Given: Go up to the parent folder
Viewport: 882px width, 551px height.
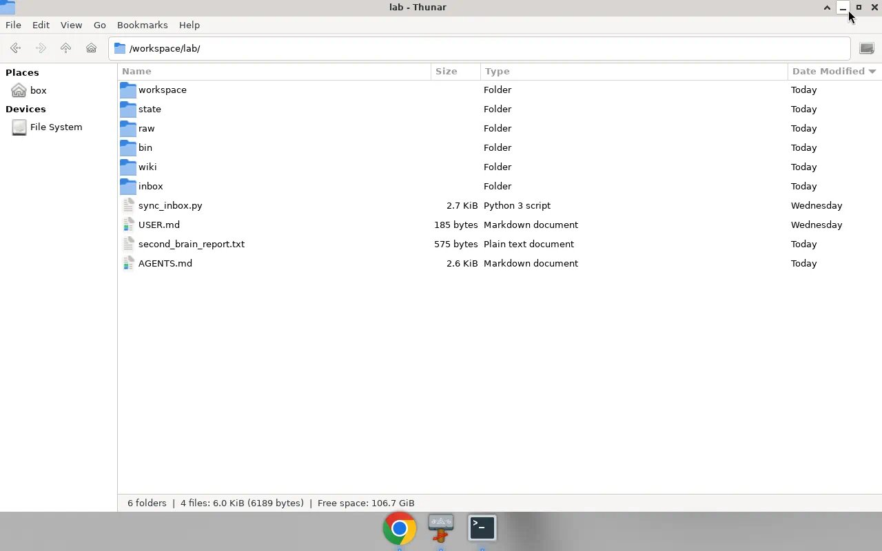Looking at the screenshot, I should pyautogui.click(x=66, y=48).
